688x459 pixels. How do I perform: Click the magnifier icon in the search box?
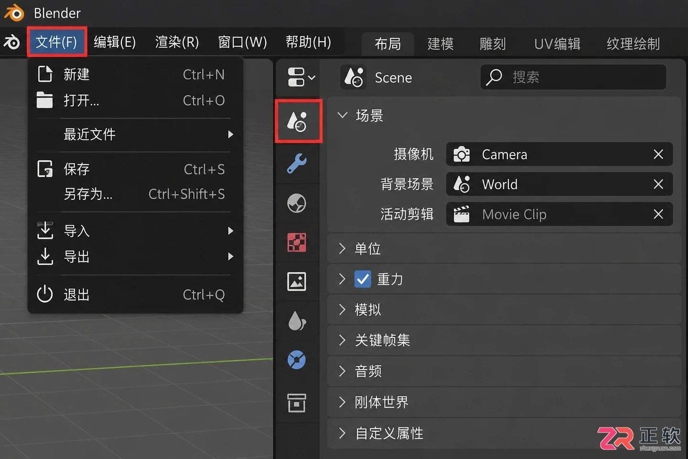tap(494, 77)
